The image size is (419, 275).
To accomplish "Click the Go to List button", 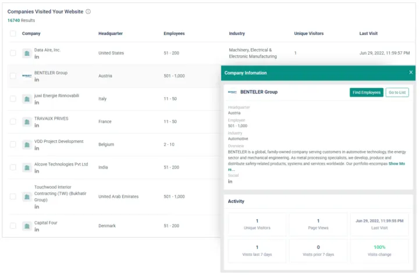I will pos(397,92).
